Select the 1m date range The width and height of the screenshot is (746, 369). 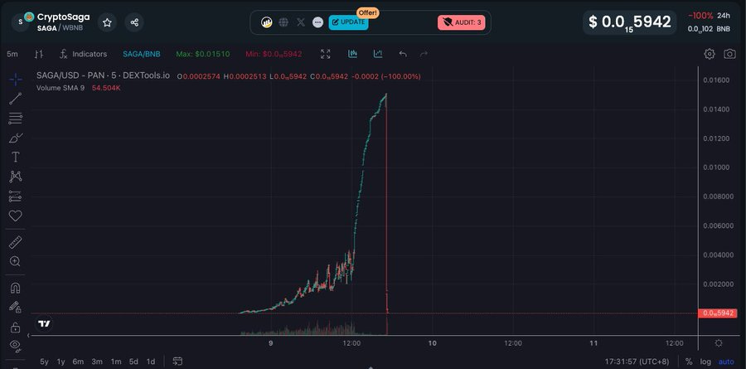(116, 362)
